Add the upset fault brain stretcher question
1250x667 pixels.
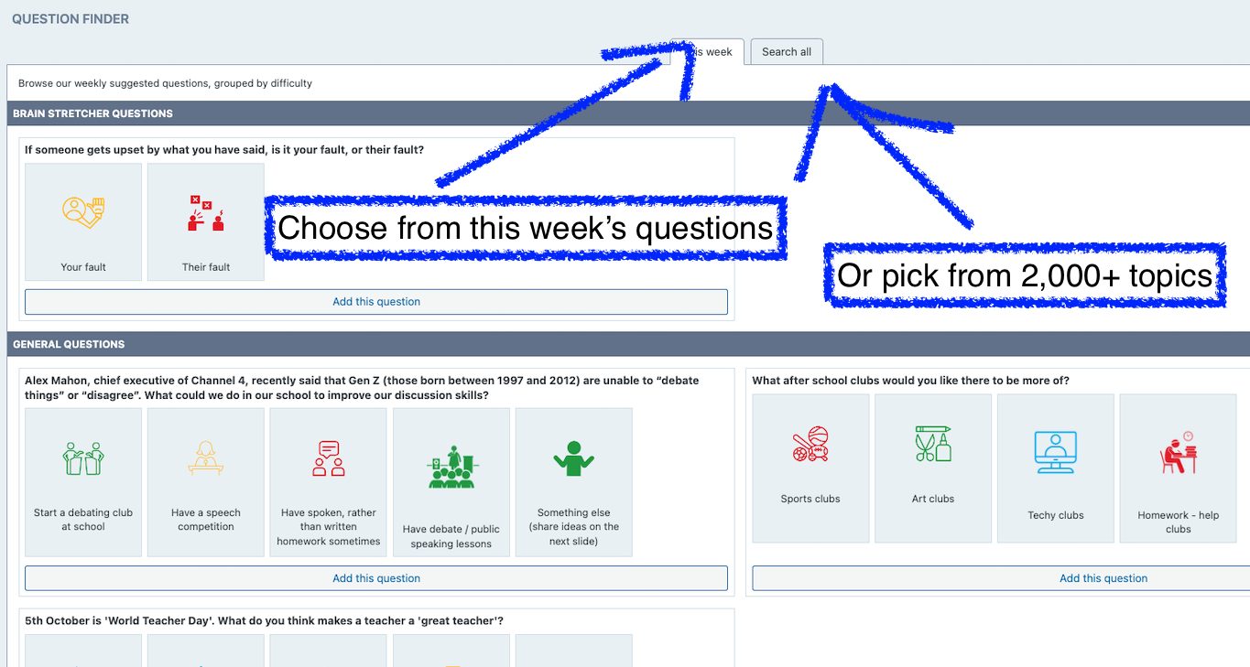(376, 302)
